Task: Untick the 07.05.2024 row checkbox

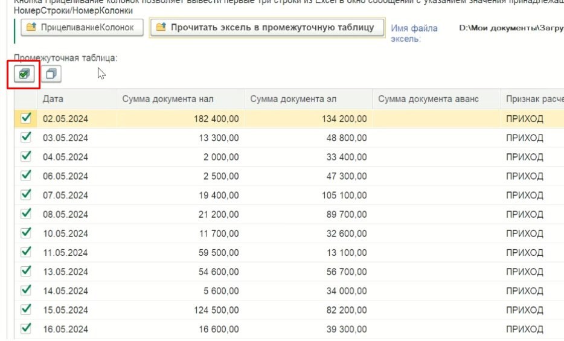Action: click(x=26, y=194)
